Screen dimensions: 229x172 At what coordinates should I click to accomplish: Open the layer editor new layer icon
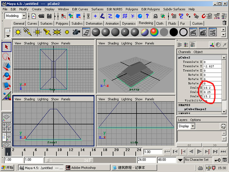tap(223, 126)
